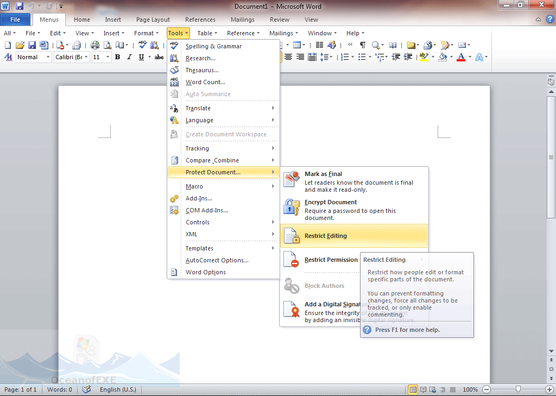
Task: Switch to the Page Layout ribbon tab
Action: pyautogui.click(x=153, y=20)
